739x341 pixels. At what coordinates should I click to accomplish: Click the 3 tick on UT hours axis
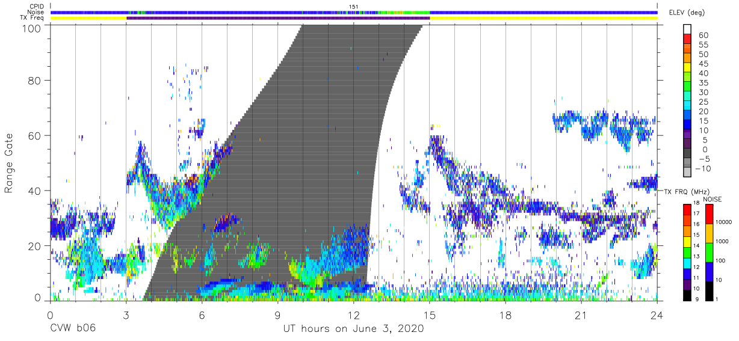pos(126,316)
